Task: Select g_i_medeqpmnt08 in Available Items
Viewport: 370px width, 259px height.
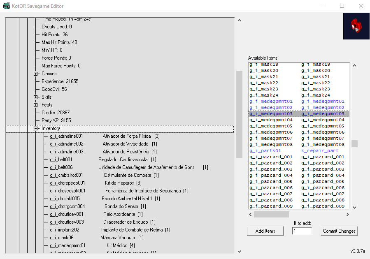Action: pos(299,144)
